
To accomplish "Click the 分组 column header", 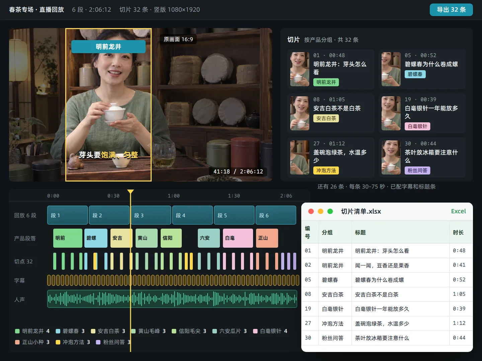I will point(335,232).
